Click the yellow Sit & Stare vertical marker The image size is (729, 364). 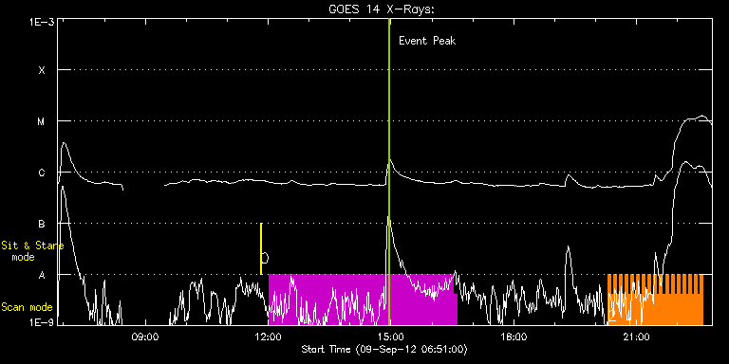pyautogui.click(x=261, y=249)
